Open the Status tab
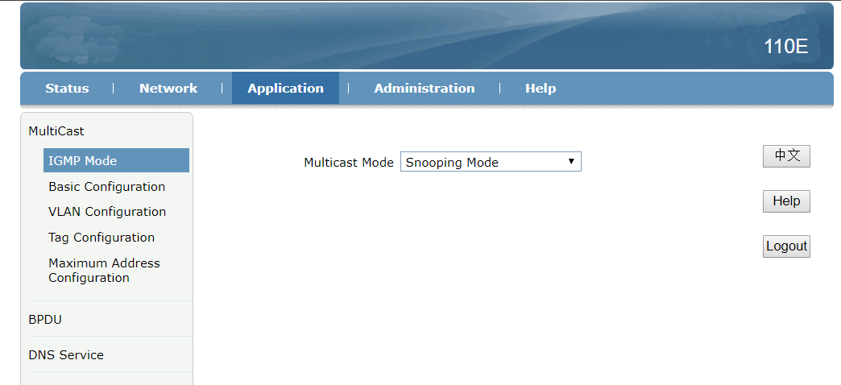The width and height of the screenshot is (841, 385). click(x=67, y=89)
